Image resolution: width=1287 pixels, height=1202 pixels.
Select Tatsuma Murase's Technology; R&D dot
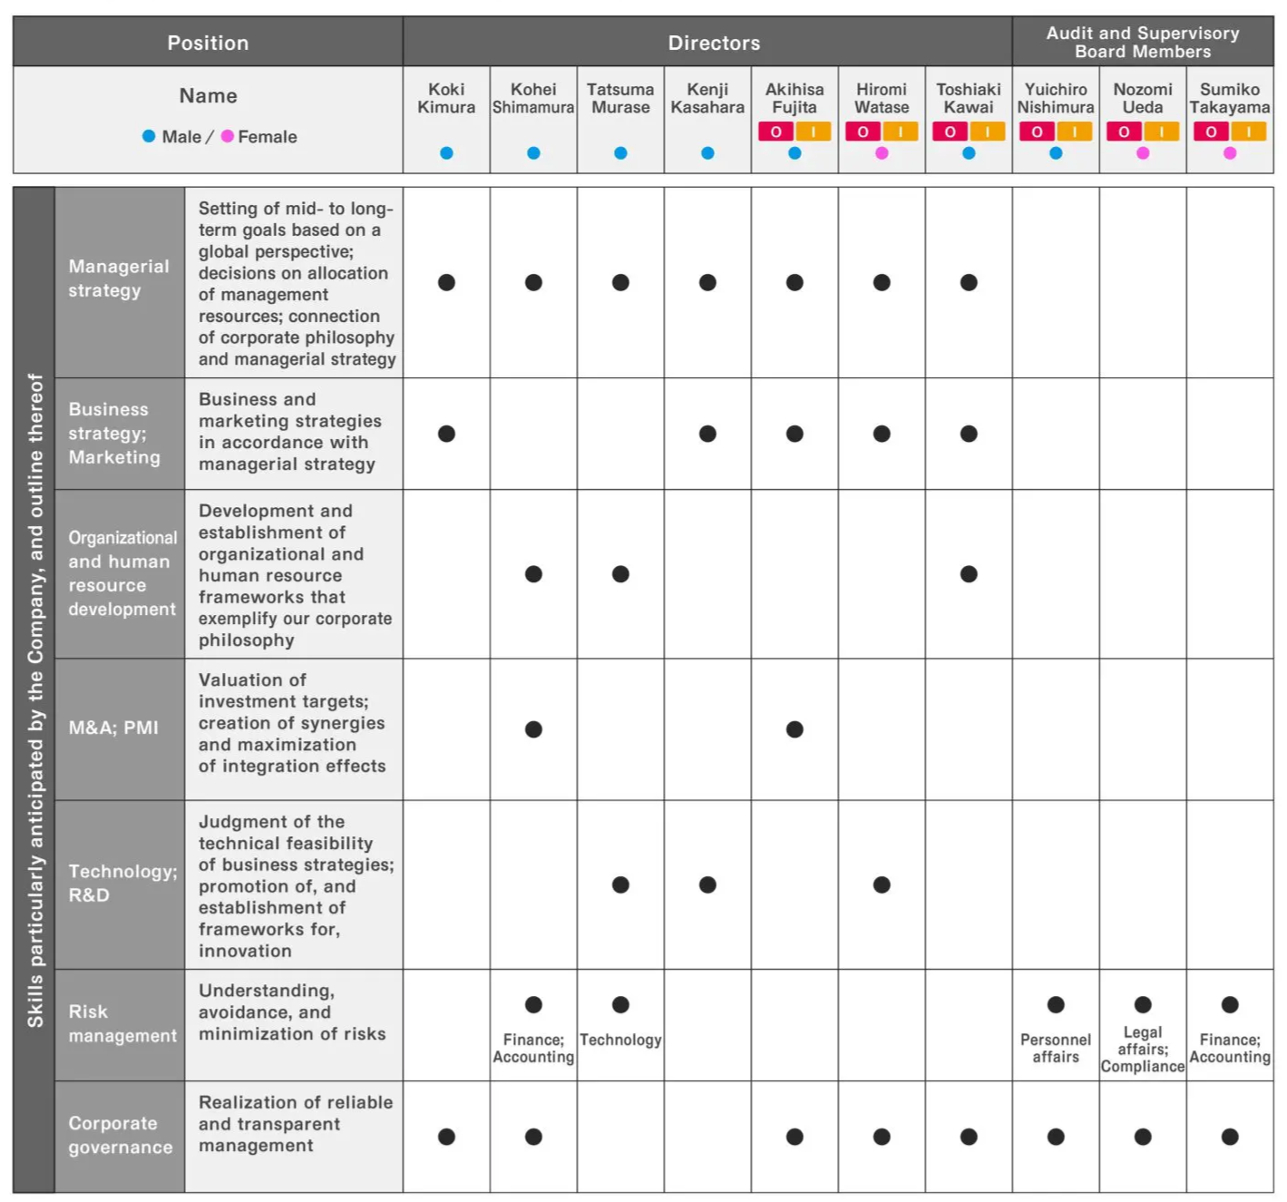pyautogui.click(x=620, y=884)
